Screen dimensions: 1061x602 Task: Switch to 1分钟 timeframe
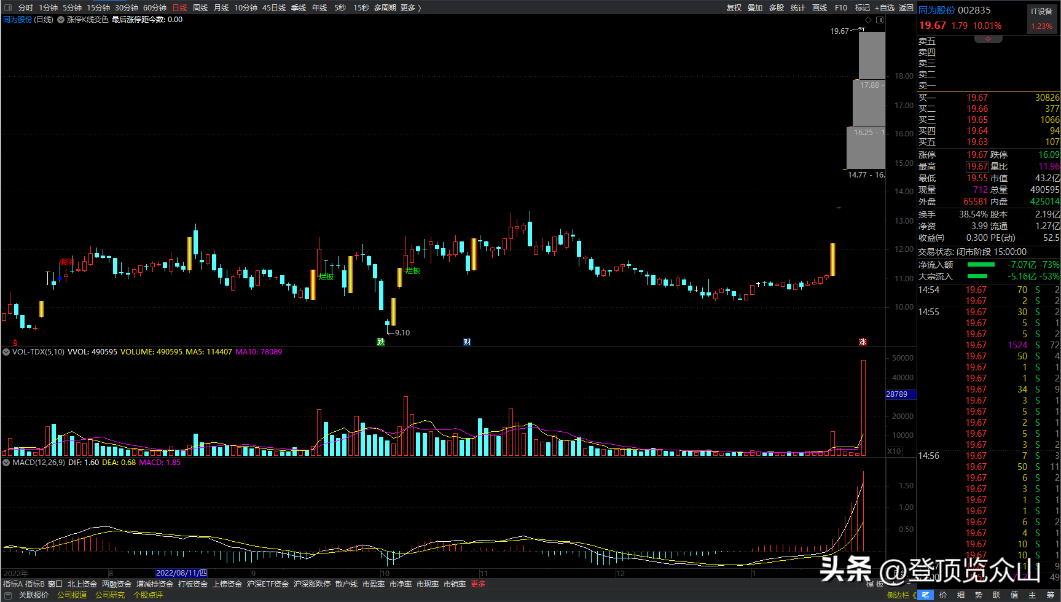(48, 8)
